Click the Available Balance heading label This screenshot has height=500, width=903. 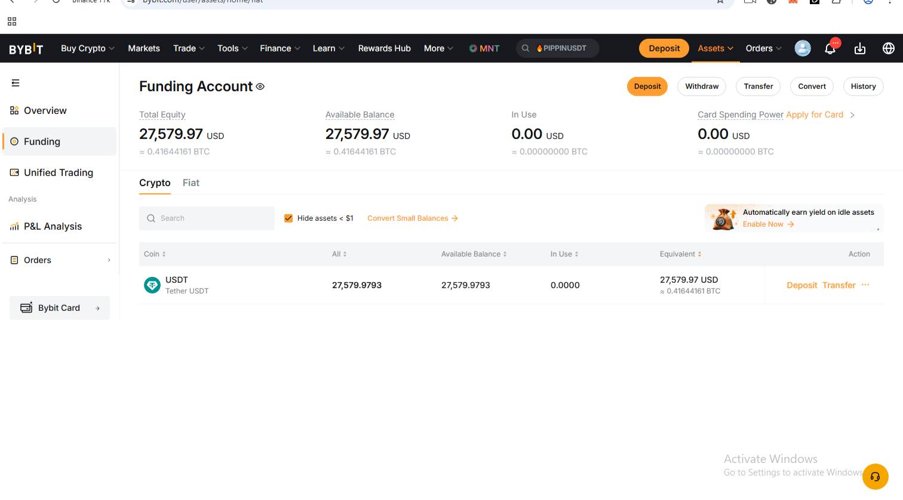pos(360,115)
